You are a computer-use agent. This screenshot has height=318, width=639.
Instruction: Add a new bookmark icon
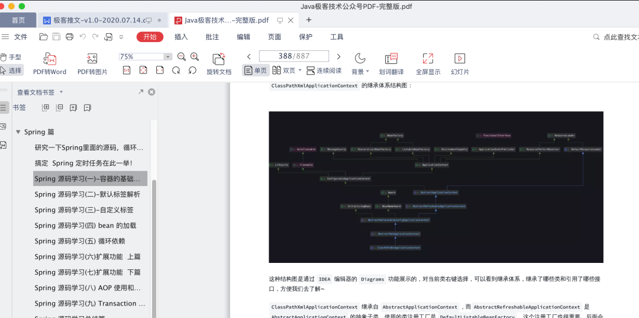(x=73, y=108)
